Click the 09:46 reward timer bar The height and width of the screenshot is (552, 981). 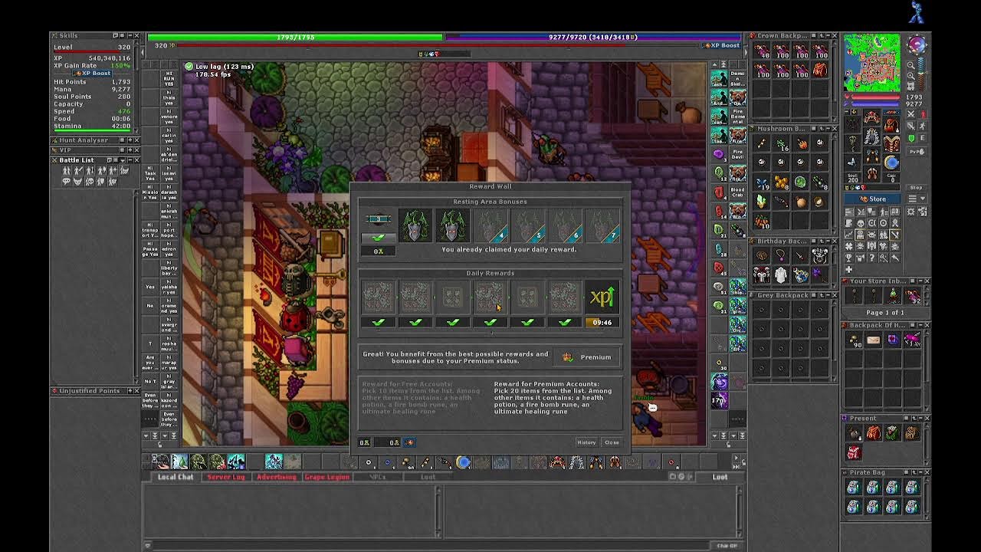click(602, 323)
